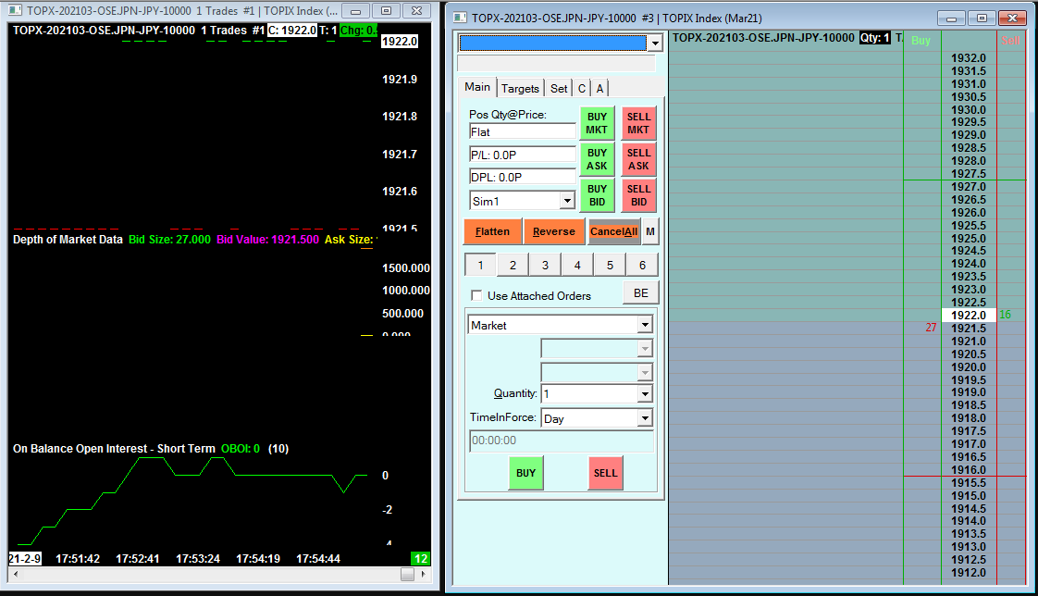This screenshot has width=1038, height=596.
Task: Click the DPL: 0.0P field
Action: [523, 178]
